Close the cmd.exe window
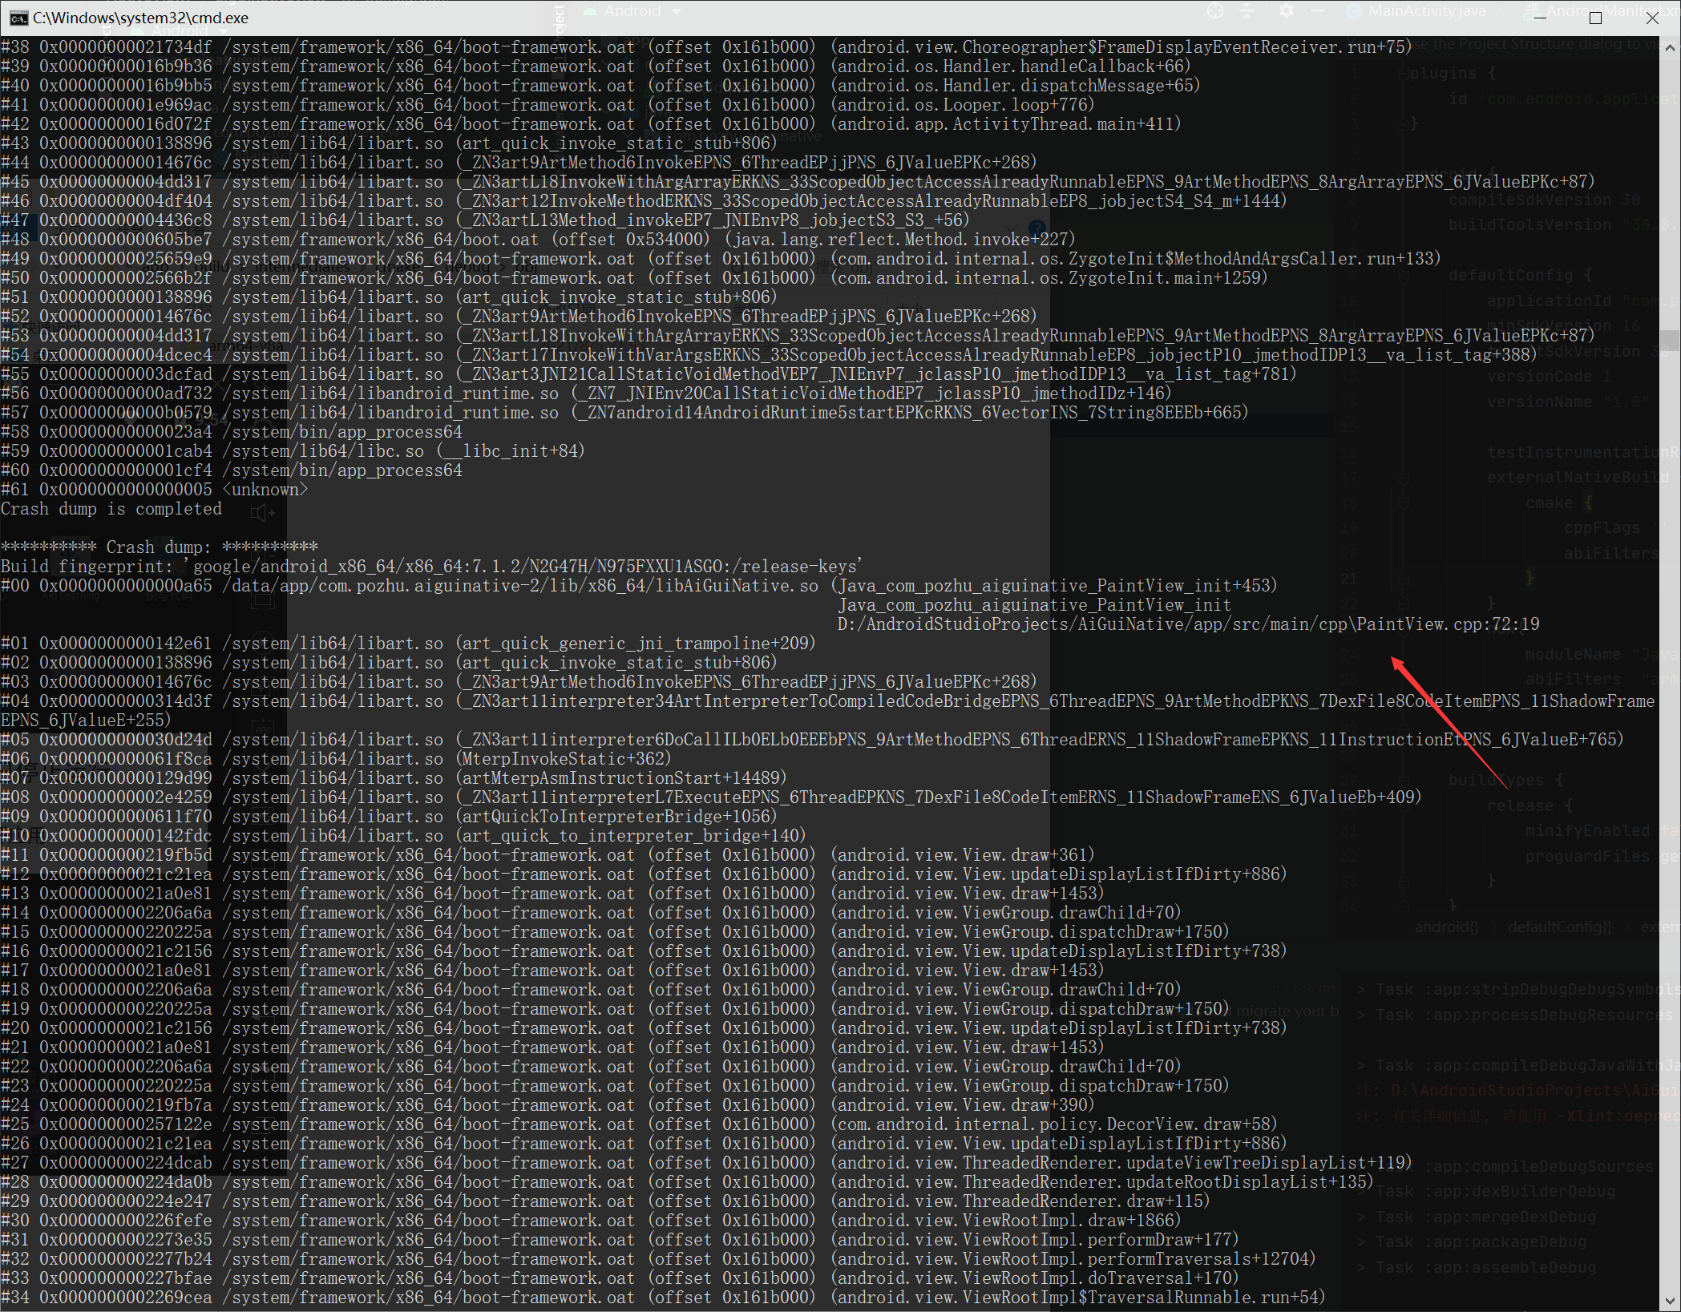Viewport: 1681px width, 1312px height. coord(1652,18)
